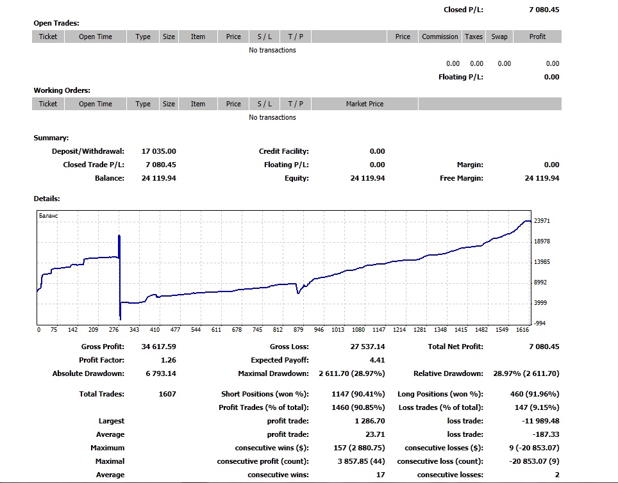Click the Profit Factor value 1.26
The height and width of the screenshot is (483, 618).
[167, 360]
